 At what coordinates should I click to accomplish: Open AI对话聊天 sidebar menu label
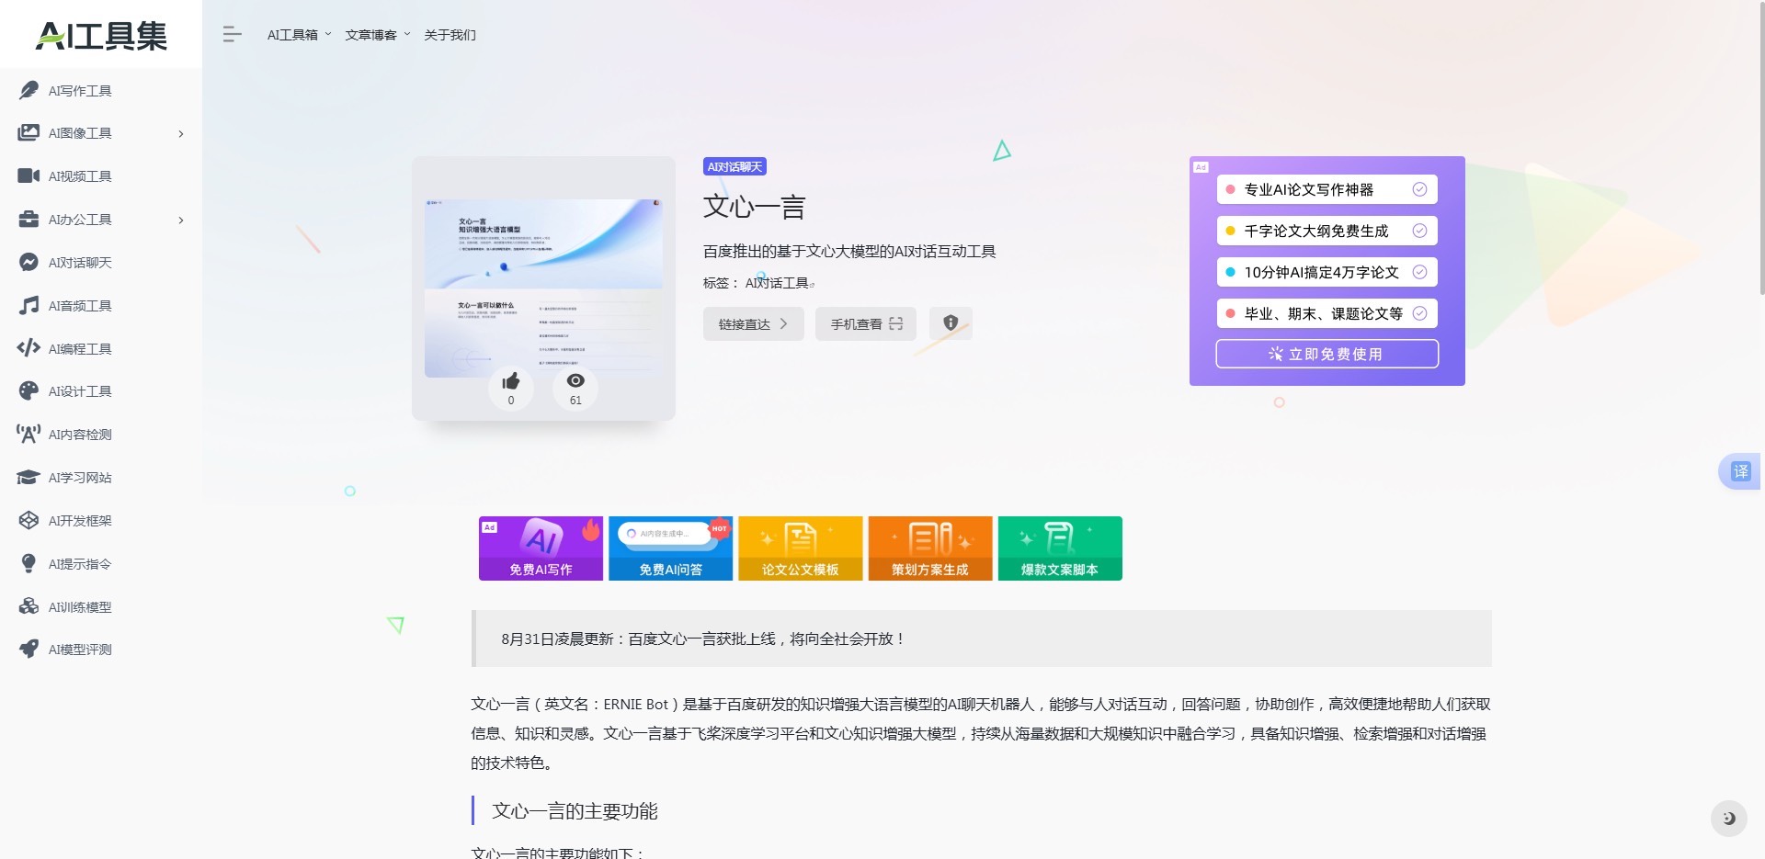pyautogui.click(x=80, y=263)
